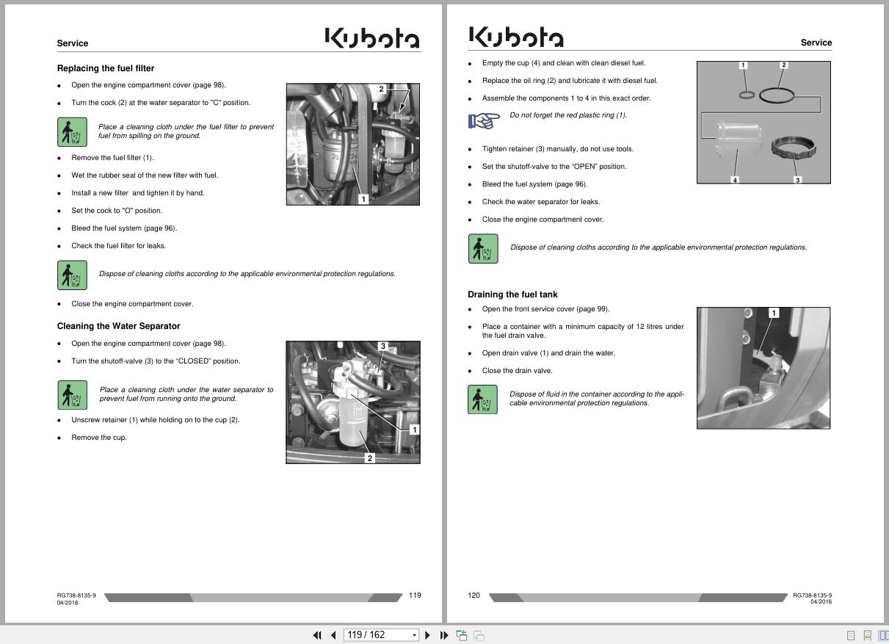Toggle the two-page facing view mode

click(x=882, y=634)
